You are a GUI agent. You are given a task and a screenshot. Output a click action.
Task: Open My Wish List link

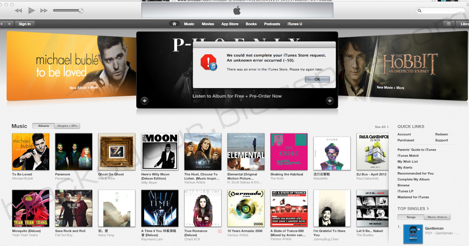(x=408, y=162)
